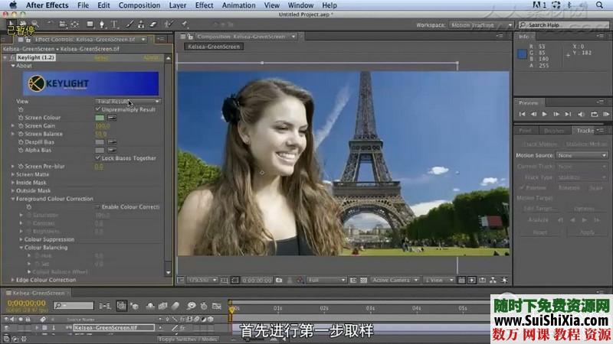Open the Motion Source dropdown
Viewport: 613px width, 344px height.
tap(582, 155)
